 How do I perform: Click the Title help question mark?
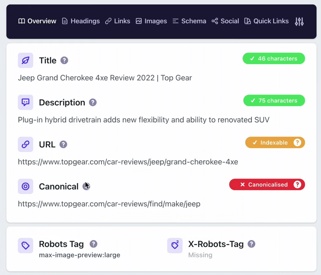(x=64, y=60)
